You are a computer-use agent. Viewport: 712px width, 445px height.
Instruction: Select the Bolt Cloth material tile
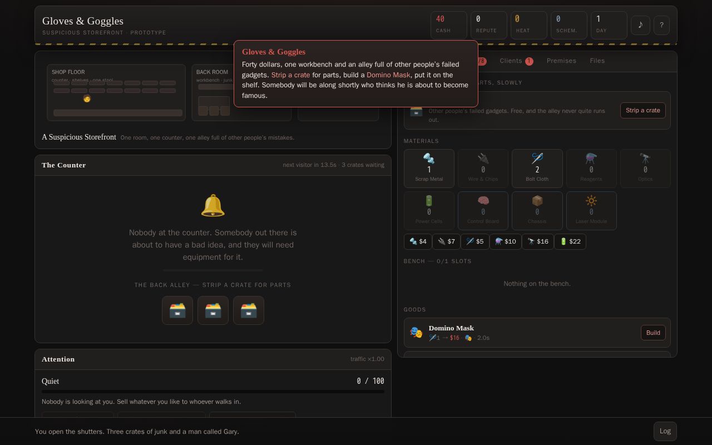pyautogui.click(x=537, y=169)
